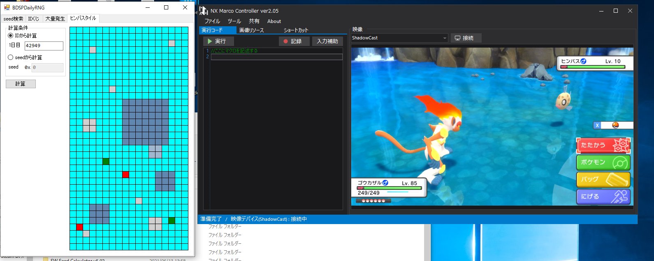Screen dimensions: 654x261
Task: Run the macro with the 実行 button
Action: (218, 41)
